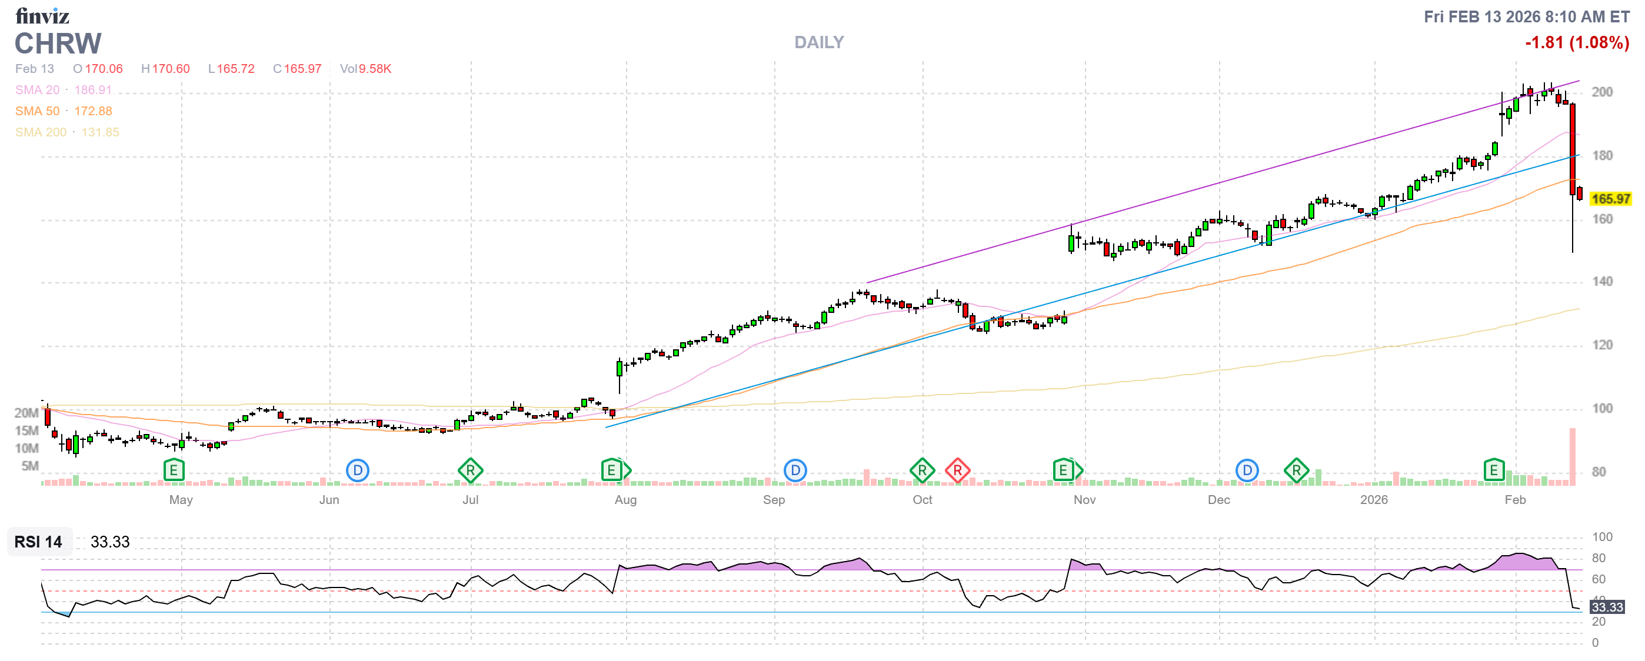Click the green rating marker near July
1645x661 pixels.
(470, 471)
